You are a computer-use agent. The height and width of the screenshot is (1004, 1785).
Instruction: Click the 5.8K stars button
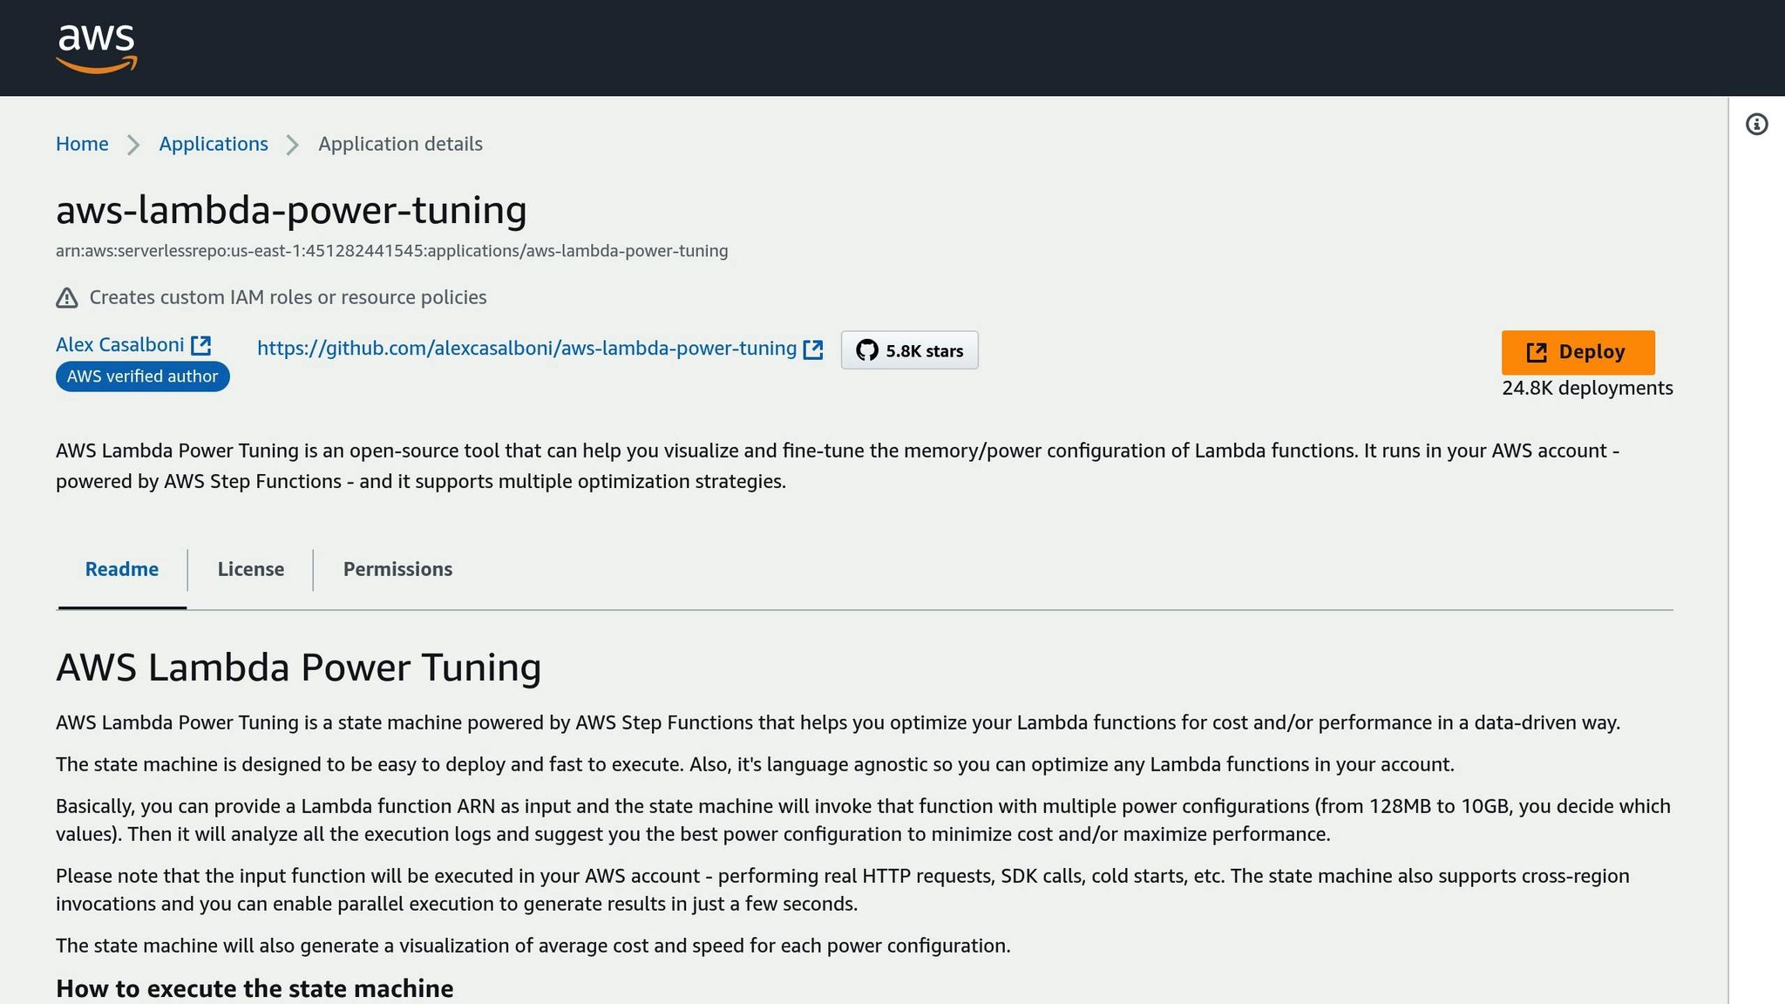[909, 350]
